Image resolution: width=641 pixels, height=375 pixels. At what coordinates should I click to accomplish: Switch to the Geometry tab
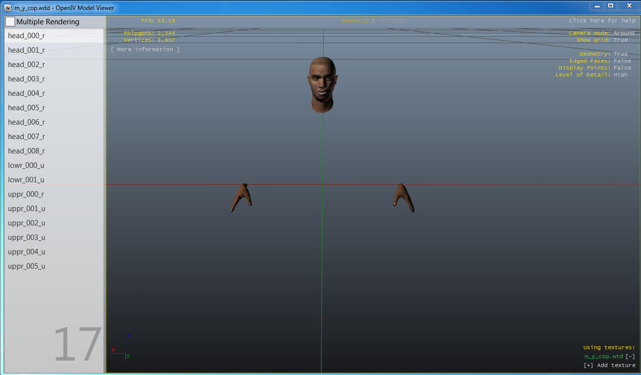pyautogui.click(x=355, y=20)
